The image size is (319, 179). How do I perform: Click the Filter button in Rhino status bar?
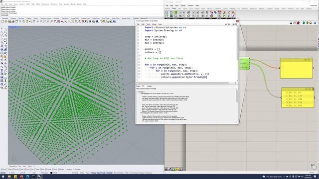(127, 173)
